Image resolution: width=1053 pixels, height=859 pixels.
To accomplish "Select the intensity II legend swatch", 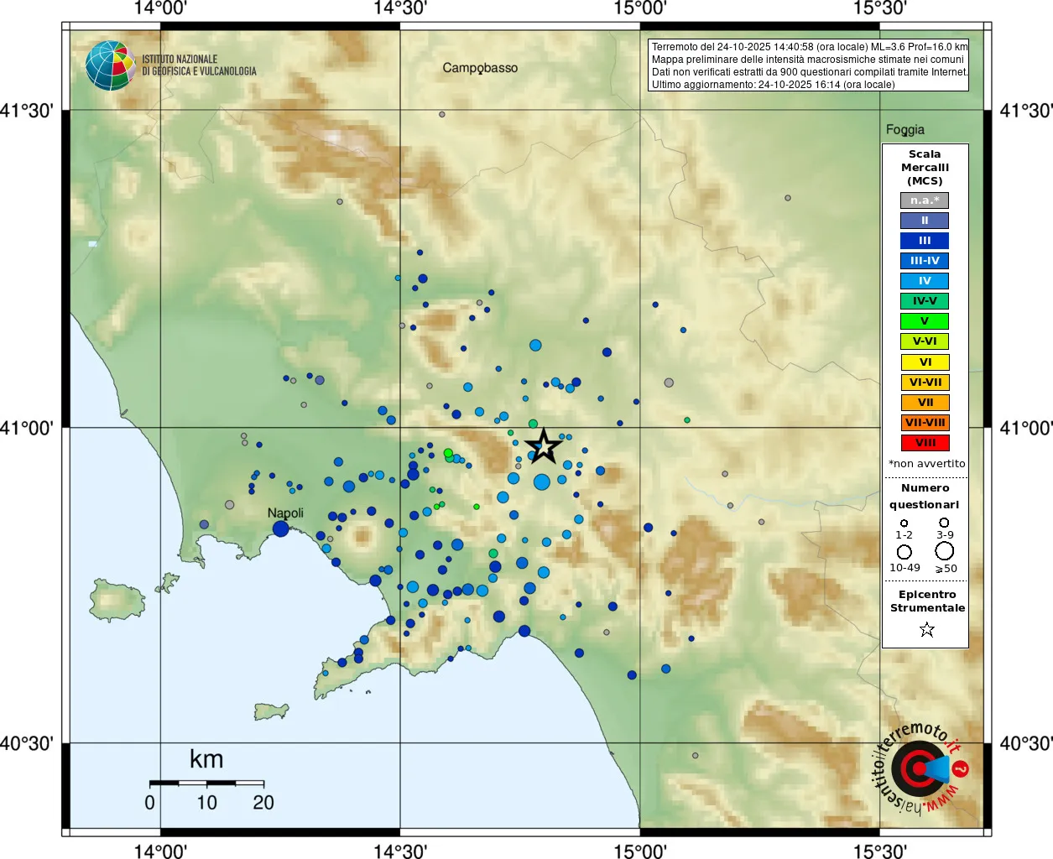I will 925,221.
